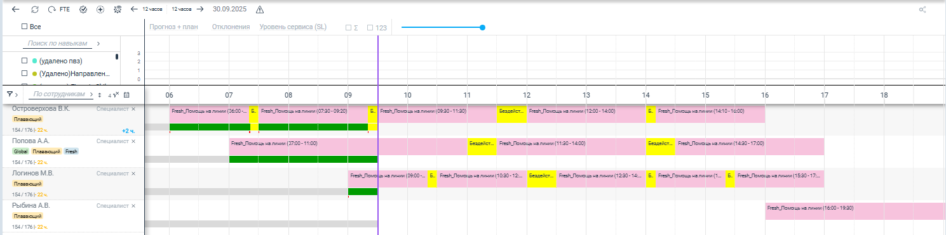Click 'Поиск по навыкам' search field
This screenshot has height=235, width=946.
[x=58, y=44]
